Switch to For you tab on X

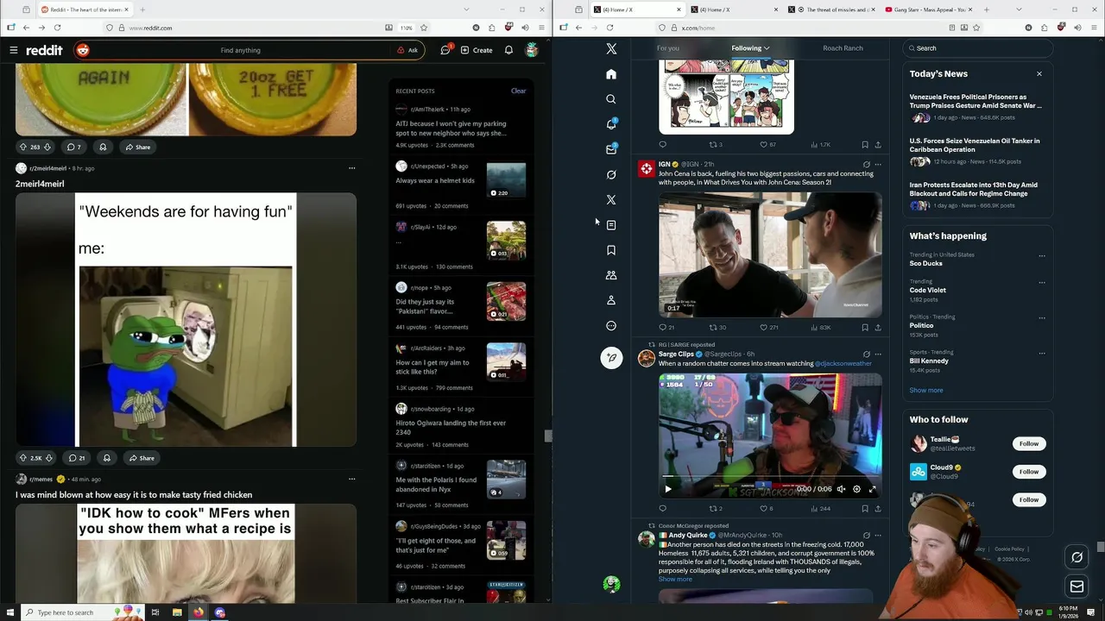[668, 48]
